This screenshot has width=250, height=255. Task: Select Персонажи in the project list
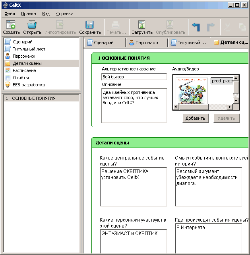41,56
